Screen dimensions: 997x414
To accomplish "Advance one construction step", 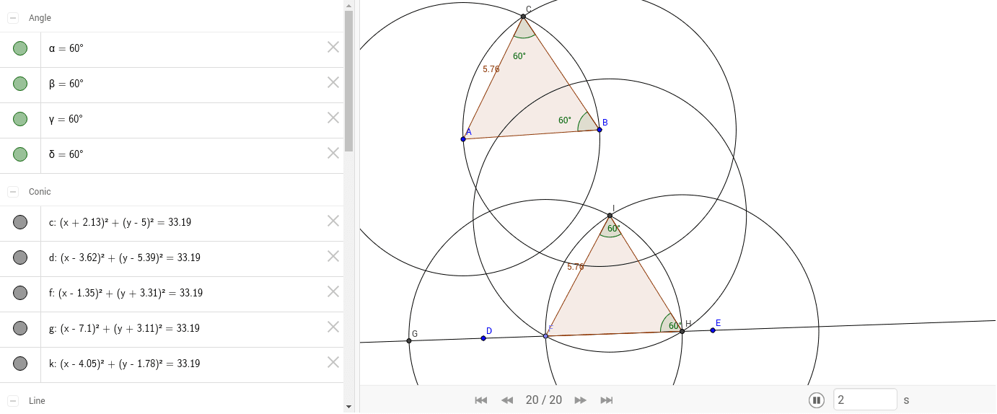I will (581, 400).
